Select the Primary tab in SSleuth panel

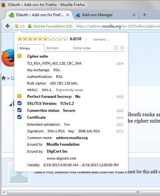pyautogui.click(x=31, y=48)
